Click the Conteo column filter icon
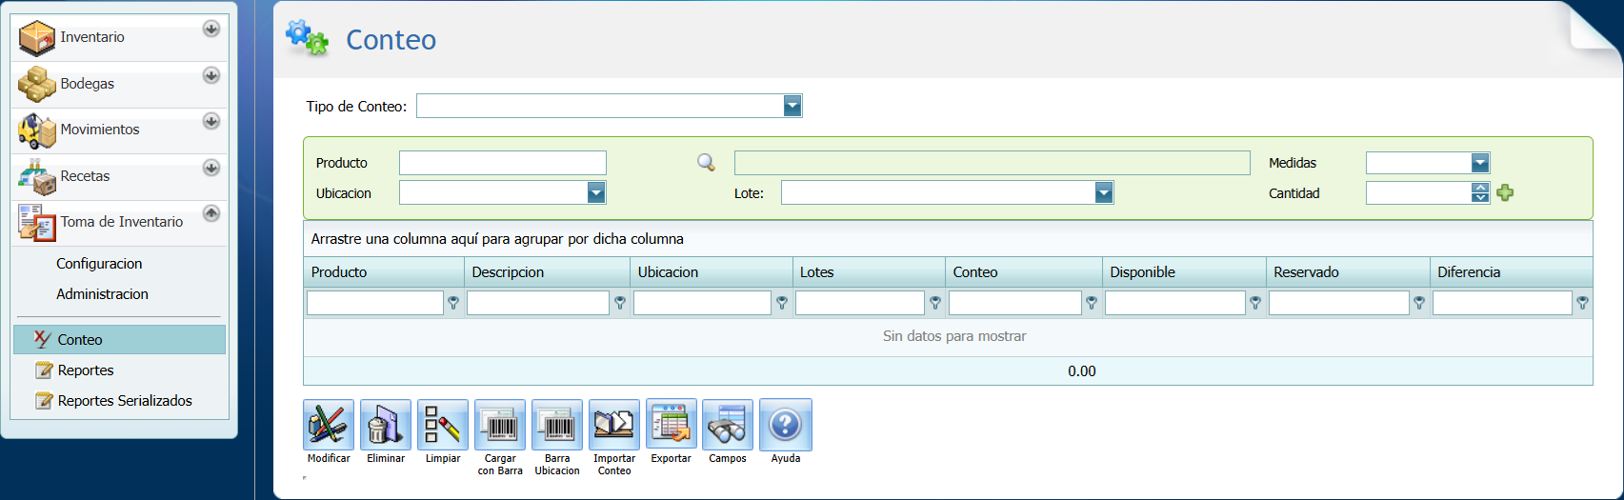Screen dimensions: 1624x500 pos(1092,303)
